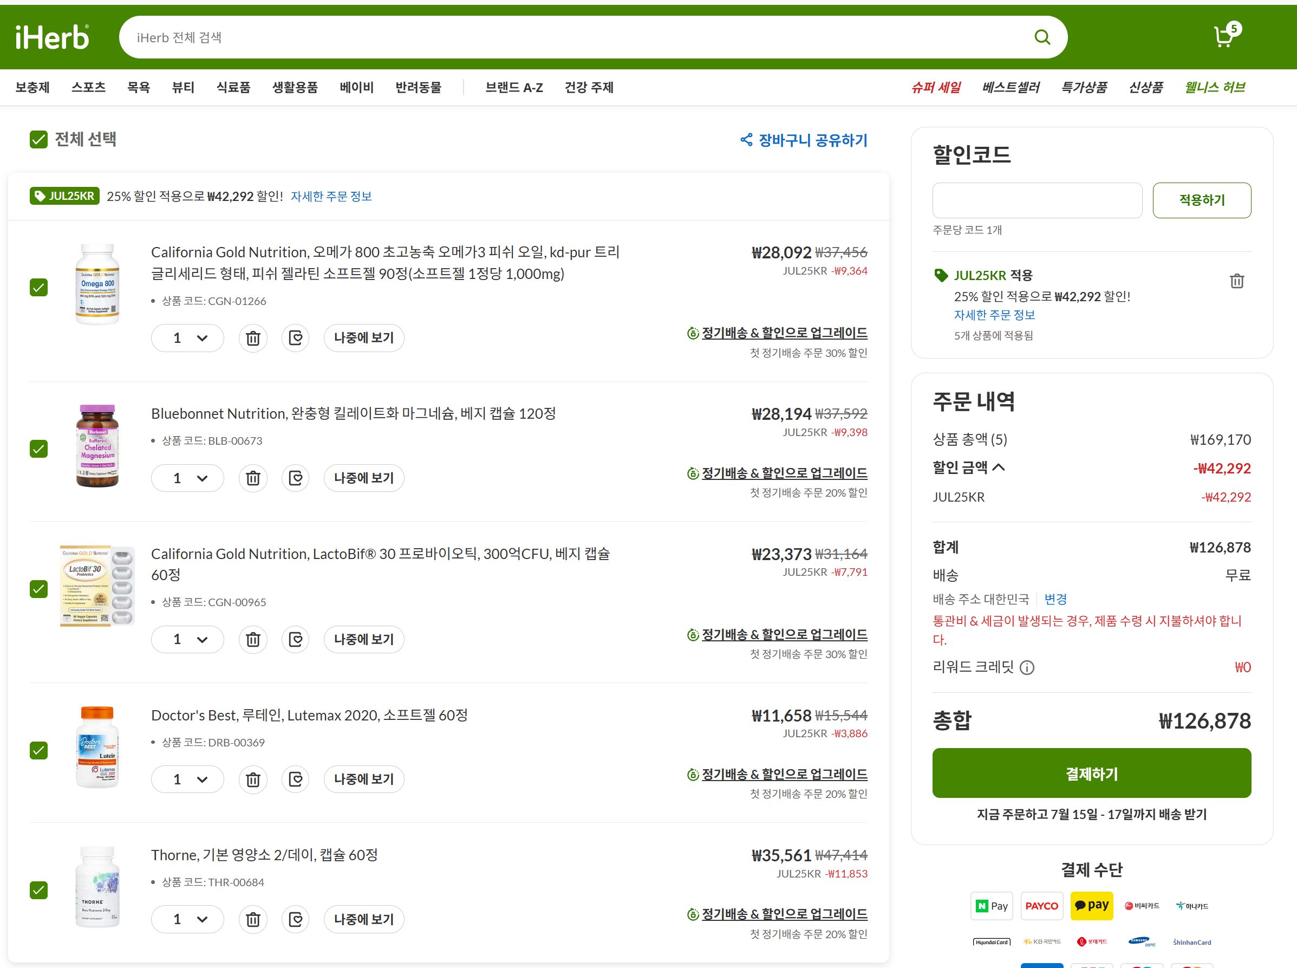Viewport: 1297px width, 968px height.
Task: Click the search magnifier icon
Action: pos(1041,37)
